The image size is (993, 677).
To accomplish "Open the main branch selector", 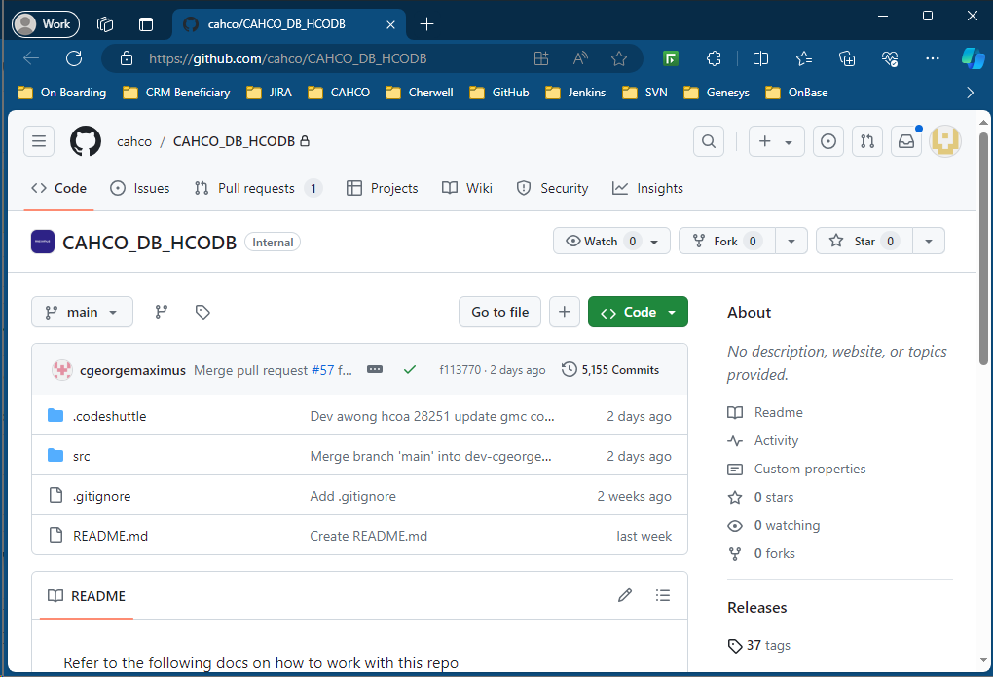I will 82,311.
